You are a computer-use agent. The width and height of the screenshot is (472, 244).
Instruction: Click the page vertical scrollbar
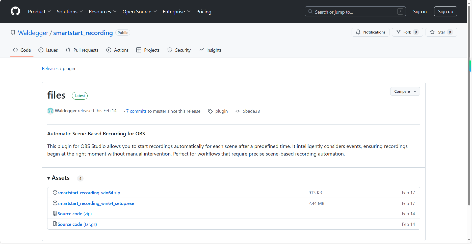469,106
